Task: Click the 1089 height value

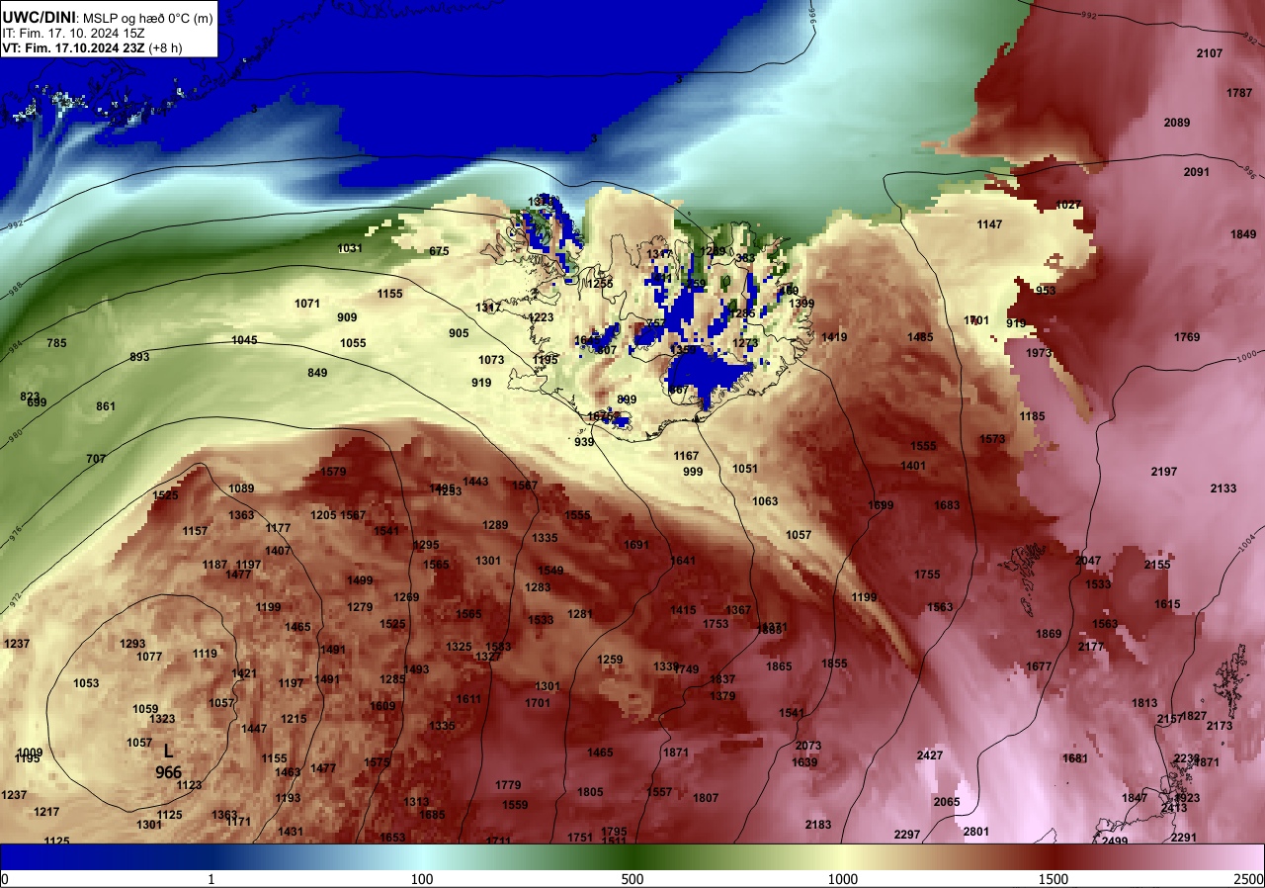Action: pos(241,488)
